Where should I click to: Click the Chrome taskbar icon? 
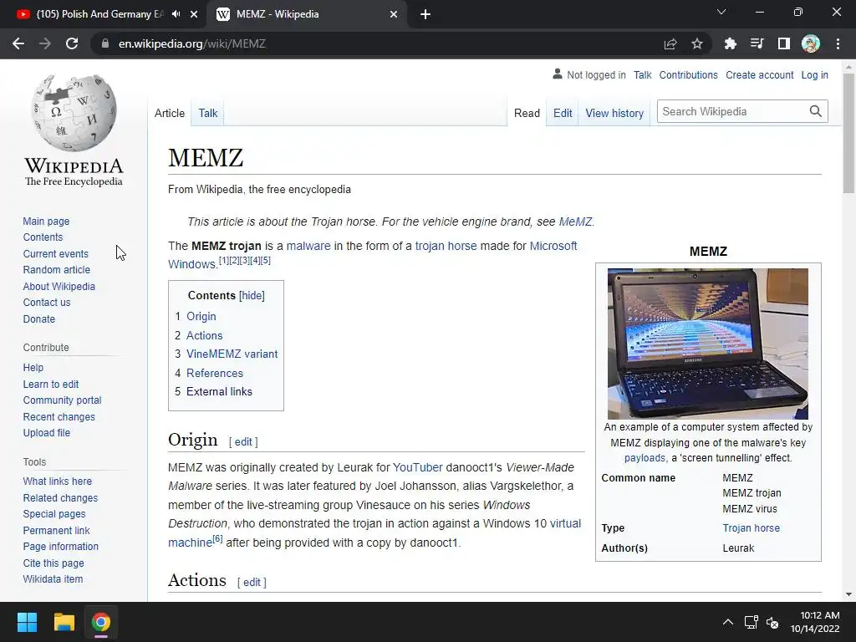click(100, 622)
